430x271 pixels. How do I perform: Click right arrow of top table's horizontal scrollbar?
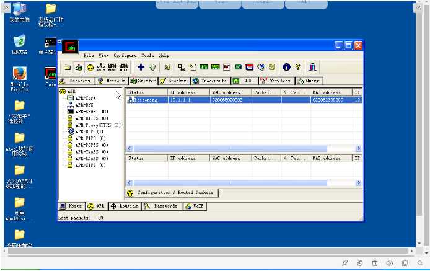click(358, 149)
